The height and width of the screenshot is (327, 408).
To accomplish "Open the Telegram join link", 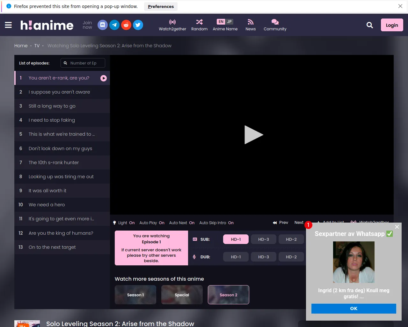I will click(x=114, y=25).
